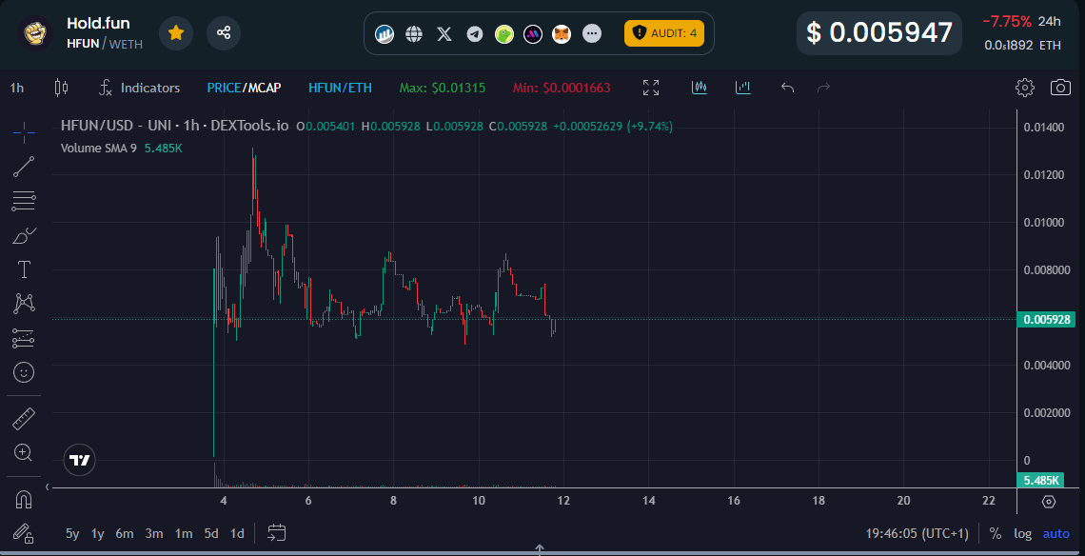
Task: Open the X (Twitter) link icon
Action: pyautogui.click(x=444, y=33)
